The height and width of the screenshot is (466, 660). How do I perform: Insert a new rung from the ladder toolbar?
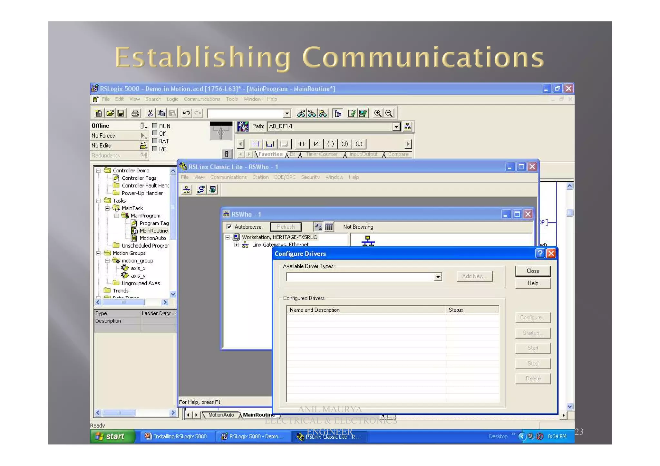tap(256, 144)
